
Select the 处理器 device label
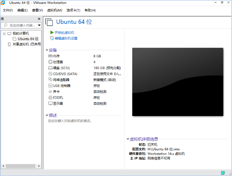[x=58, y=62]
